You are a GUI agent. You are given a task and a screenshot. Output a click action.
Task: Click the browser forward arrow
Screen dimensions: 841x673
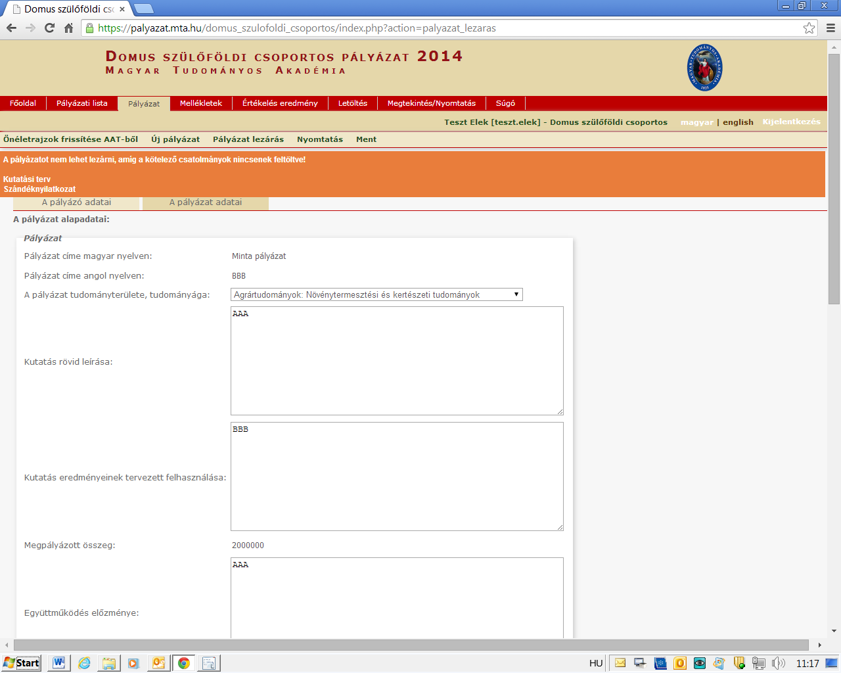pyautogui.click(x=30, y=28)
